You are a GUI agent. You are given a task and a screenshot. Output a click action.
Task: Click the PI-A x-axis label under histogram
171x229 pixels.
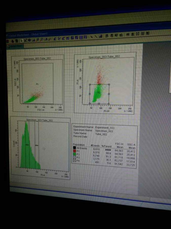(43, 175)
